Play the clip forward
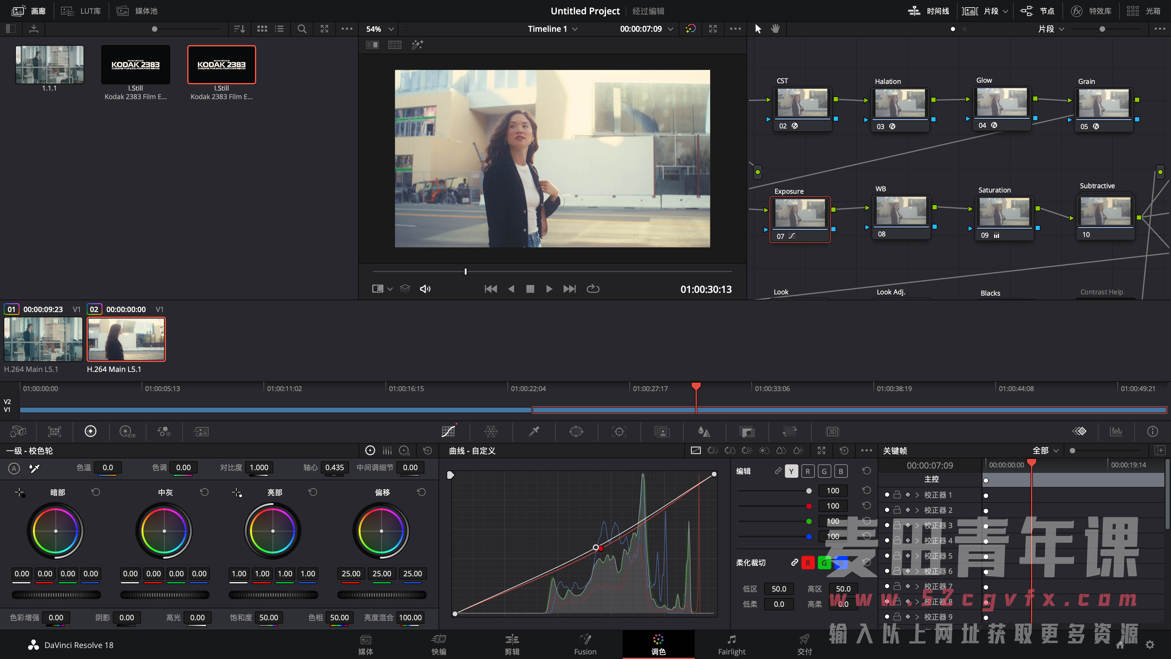Viewport: 1171px width, 659px height. click(549, 289)
